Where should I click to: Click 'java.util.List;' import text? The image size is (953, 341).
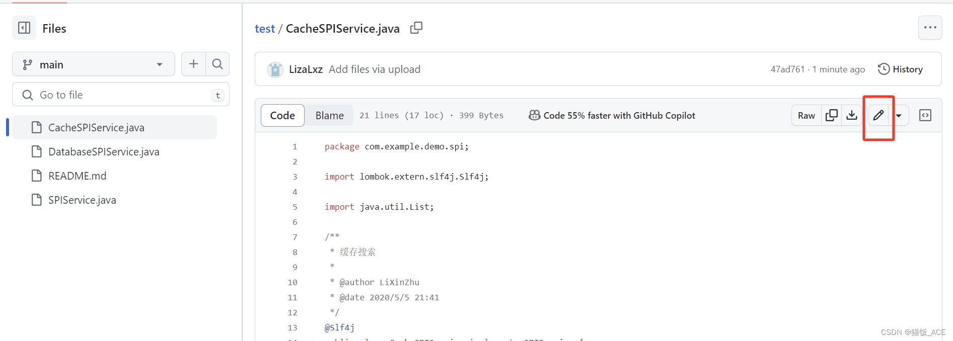[397, 207]
